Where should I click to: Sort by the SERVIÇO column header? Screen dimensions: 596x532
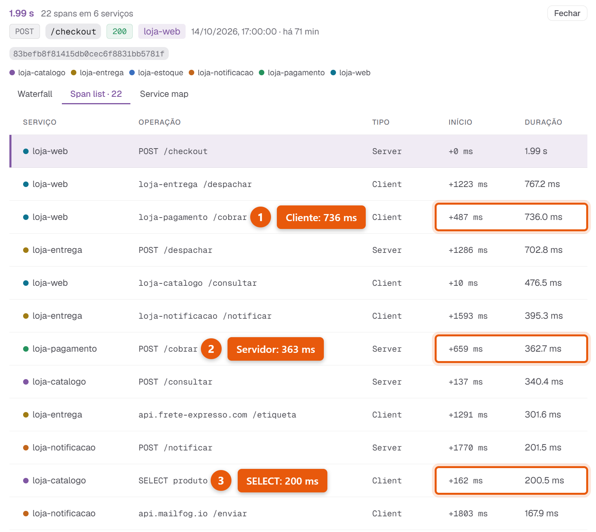(x=40, y=122)
